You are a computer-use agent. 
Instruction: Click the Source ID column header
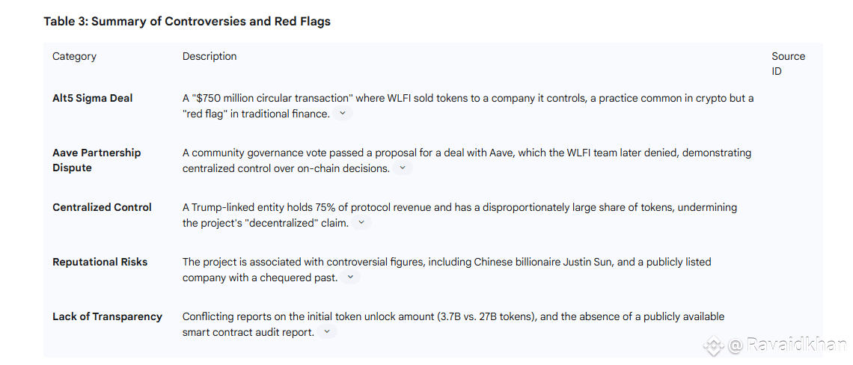pos(788,64)
